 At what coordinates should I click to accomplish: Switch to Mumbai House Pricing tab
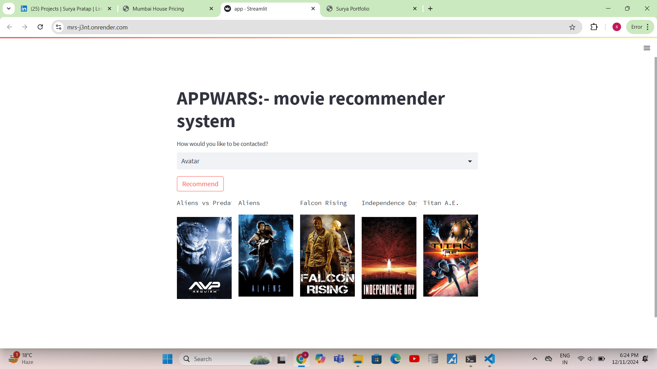click(x=158, y=9)
